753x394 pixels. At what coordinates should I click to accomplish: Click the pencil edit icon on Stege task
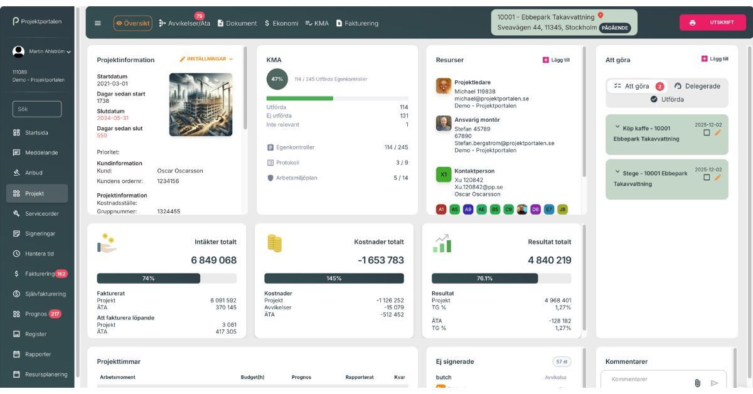(718, 178)
